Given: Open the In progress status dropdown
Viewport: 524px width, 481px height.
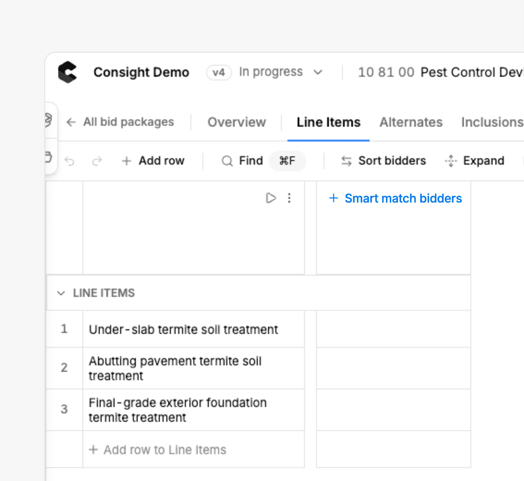Looking at the screenshot, I should coord(280,72).
